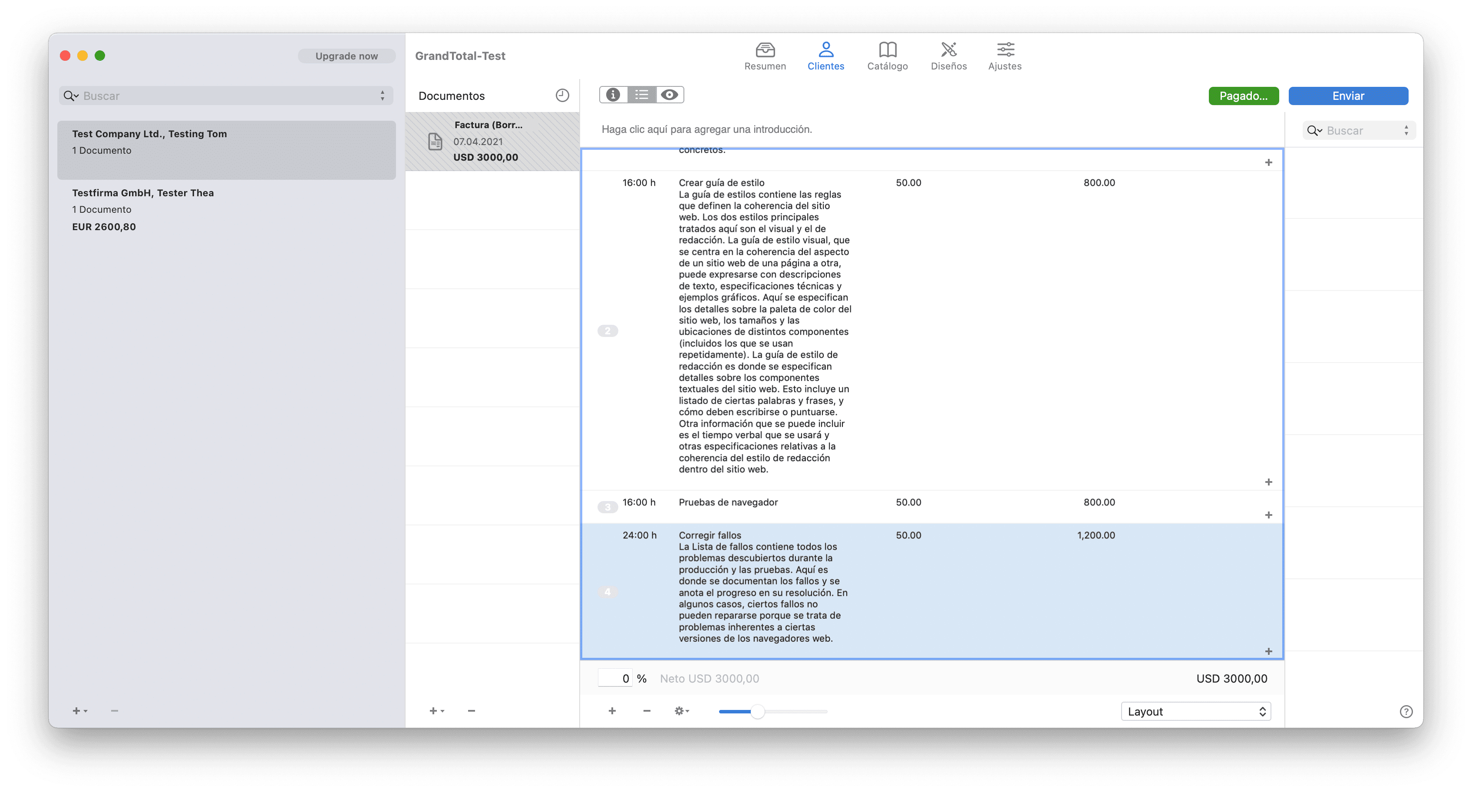Open gear actions menu below item list
The image size is (1472, 792).
(681, 711)
